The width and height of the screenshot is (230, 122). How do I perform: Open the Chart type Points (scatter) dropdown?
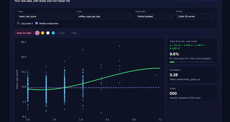coord(154,17)
